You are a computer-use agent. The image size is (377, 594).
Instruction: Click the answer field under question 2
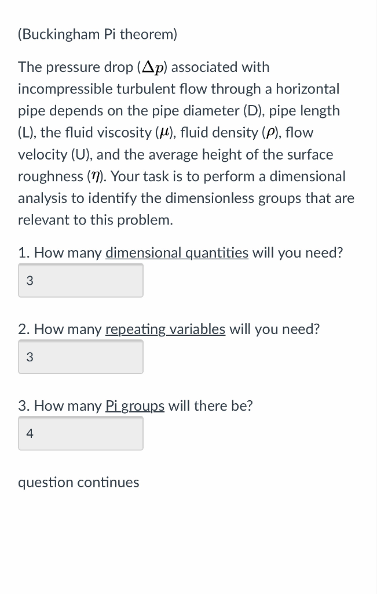(80, 357)
